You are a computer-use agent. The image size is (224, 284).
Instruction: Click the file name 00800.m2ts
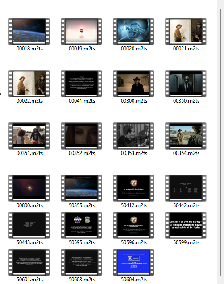[x=30, y=205]
